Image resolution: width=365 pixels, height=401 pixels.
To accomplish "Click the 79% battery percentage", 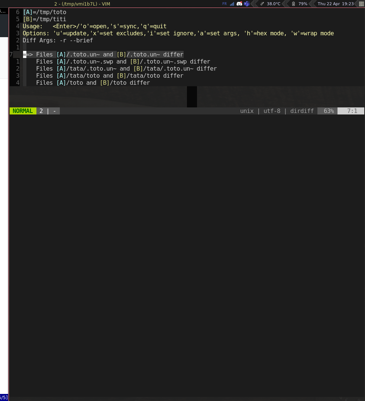I will 303,4.
